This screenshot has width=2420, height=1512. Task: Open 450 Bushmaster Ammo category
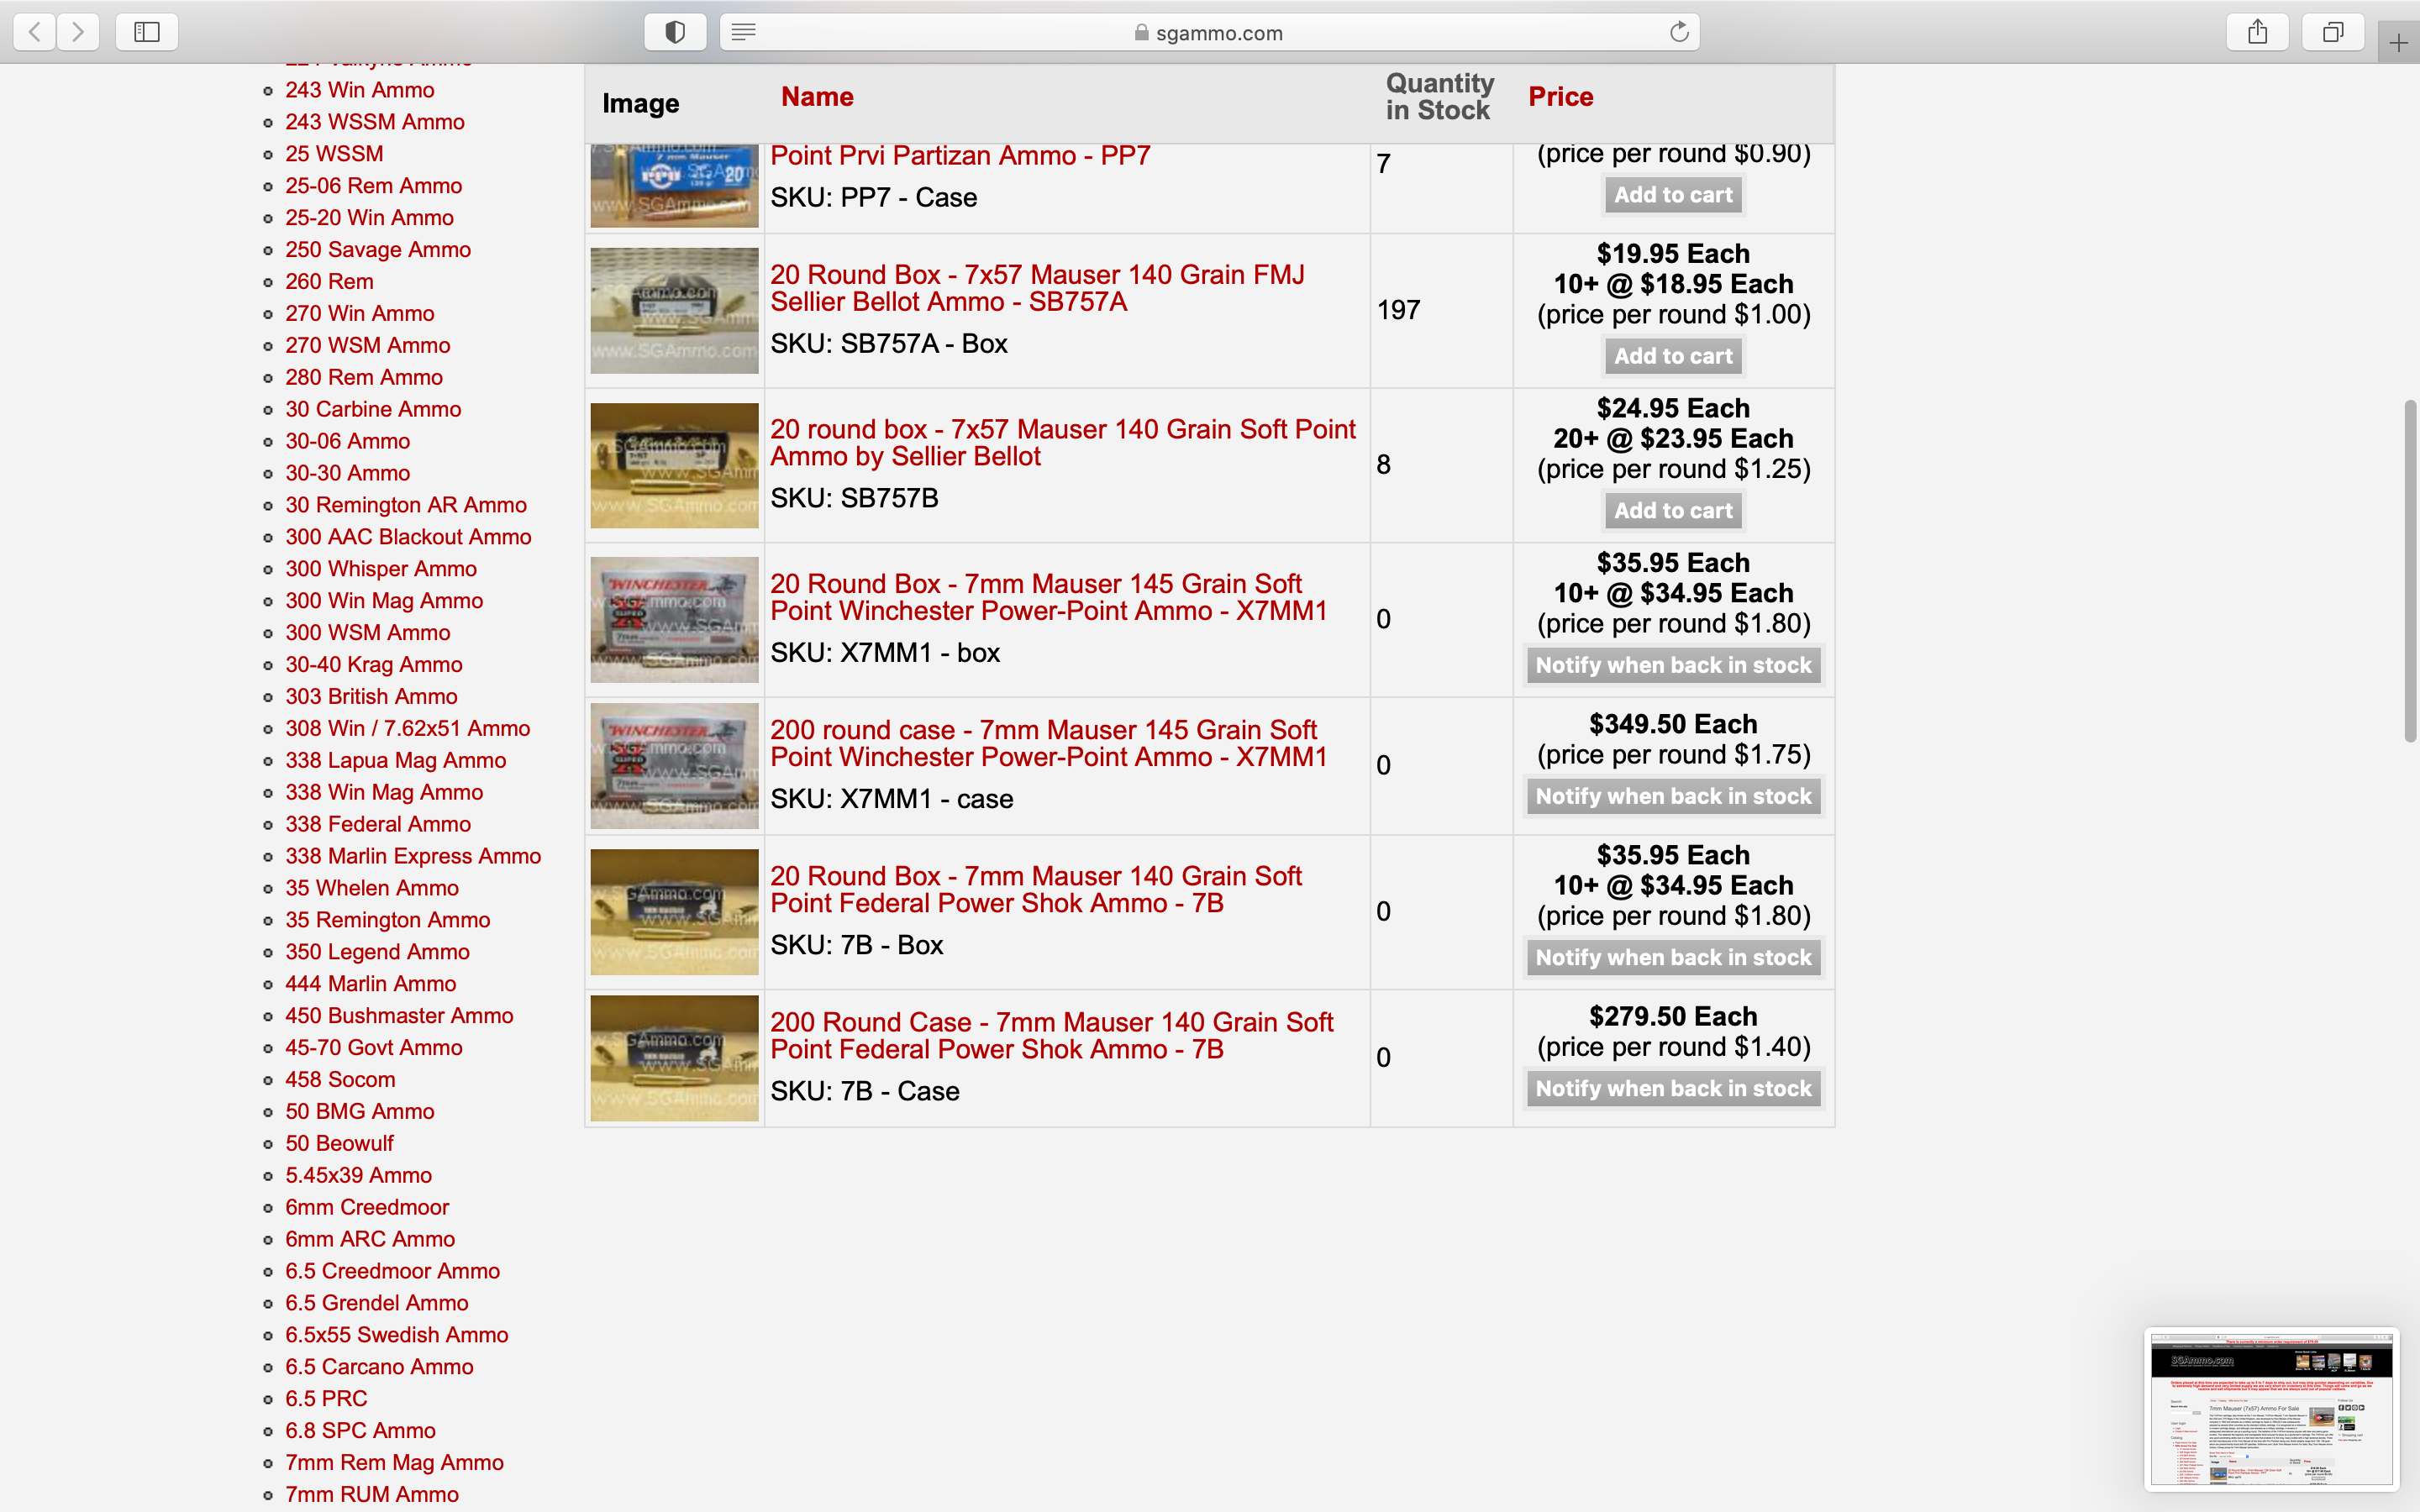tap(399, 1016)
